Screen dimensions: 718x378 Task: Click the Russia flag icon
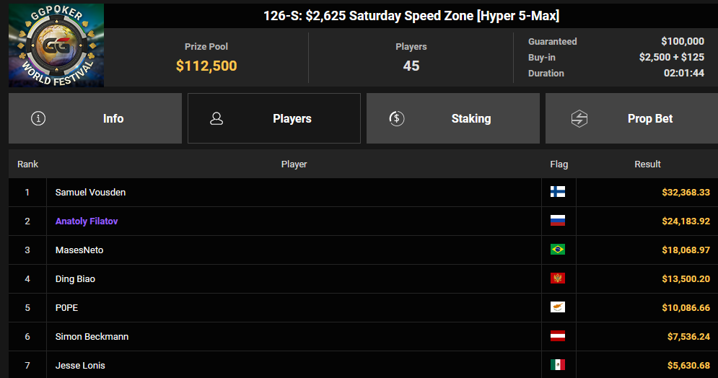coord(558,221)
